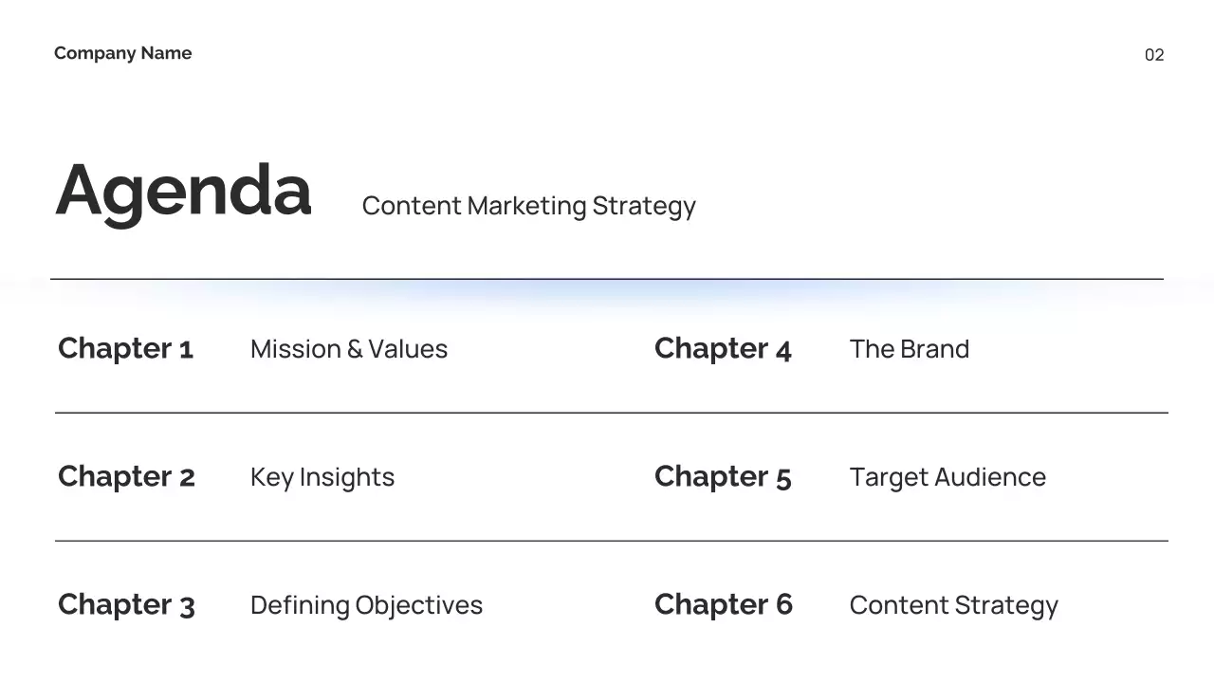This screenshot has height=683, width=1214.
Task: Open the Target Audience entry
Action: (947, 477)
